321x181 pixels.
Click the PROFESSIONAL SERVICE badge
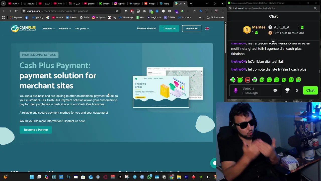click(39, 55)
